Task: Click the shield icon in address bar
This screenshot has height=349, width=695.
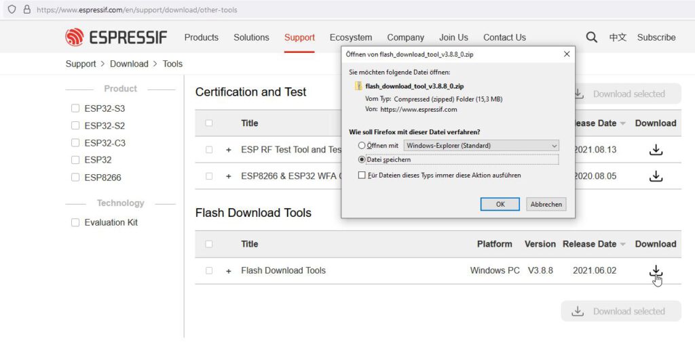Action: [12, 9]
